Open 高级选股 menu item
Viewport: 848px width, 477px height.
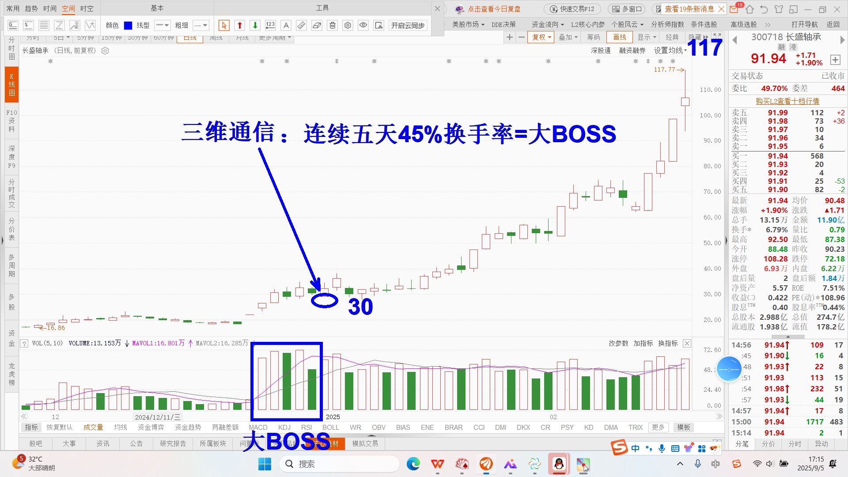pos(744,25)
